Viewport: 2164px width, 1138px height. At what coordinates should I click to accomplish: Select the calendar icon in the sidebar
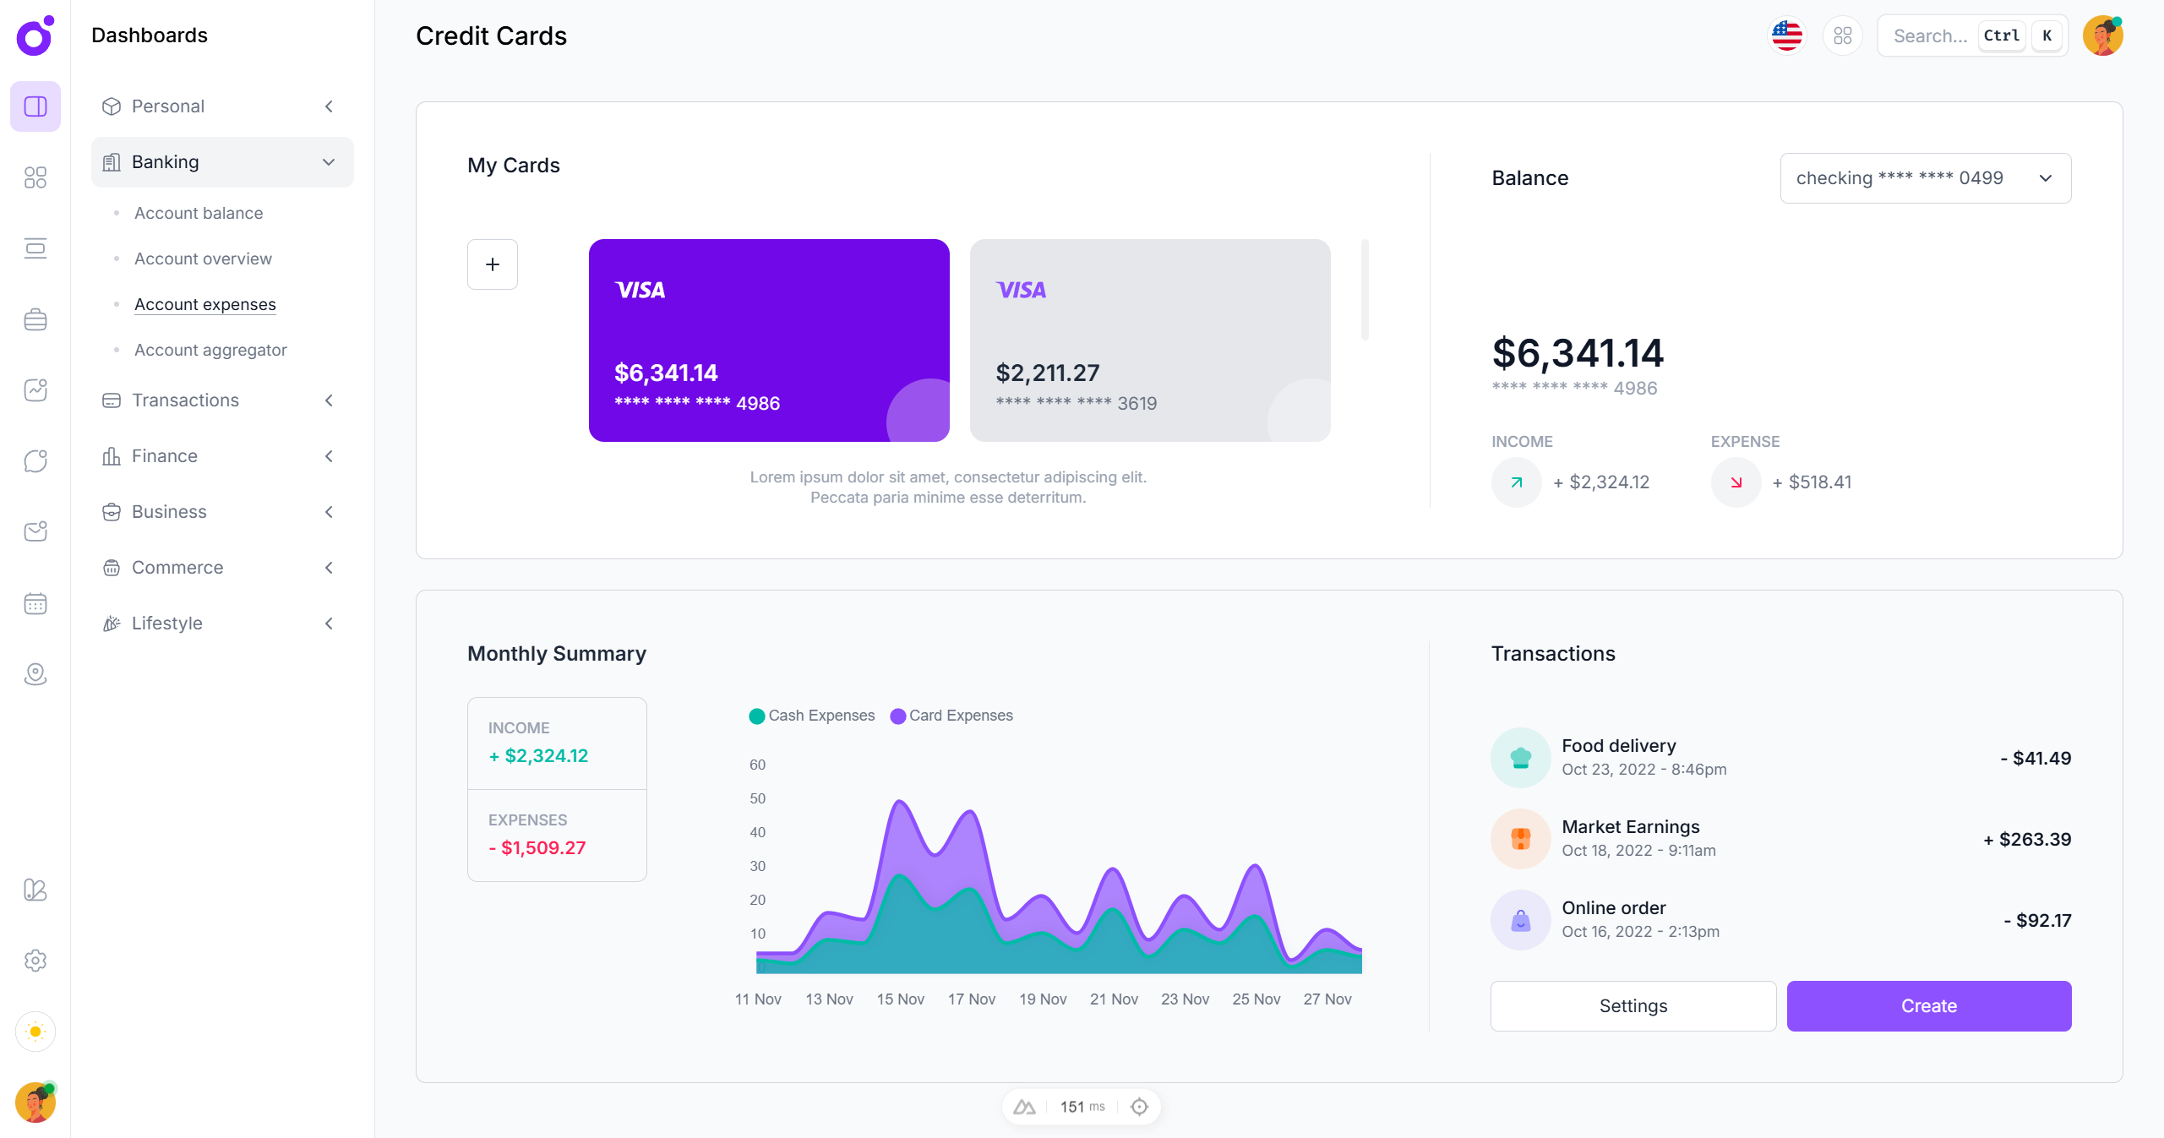(x=35, y=603)
